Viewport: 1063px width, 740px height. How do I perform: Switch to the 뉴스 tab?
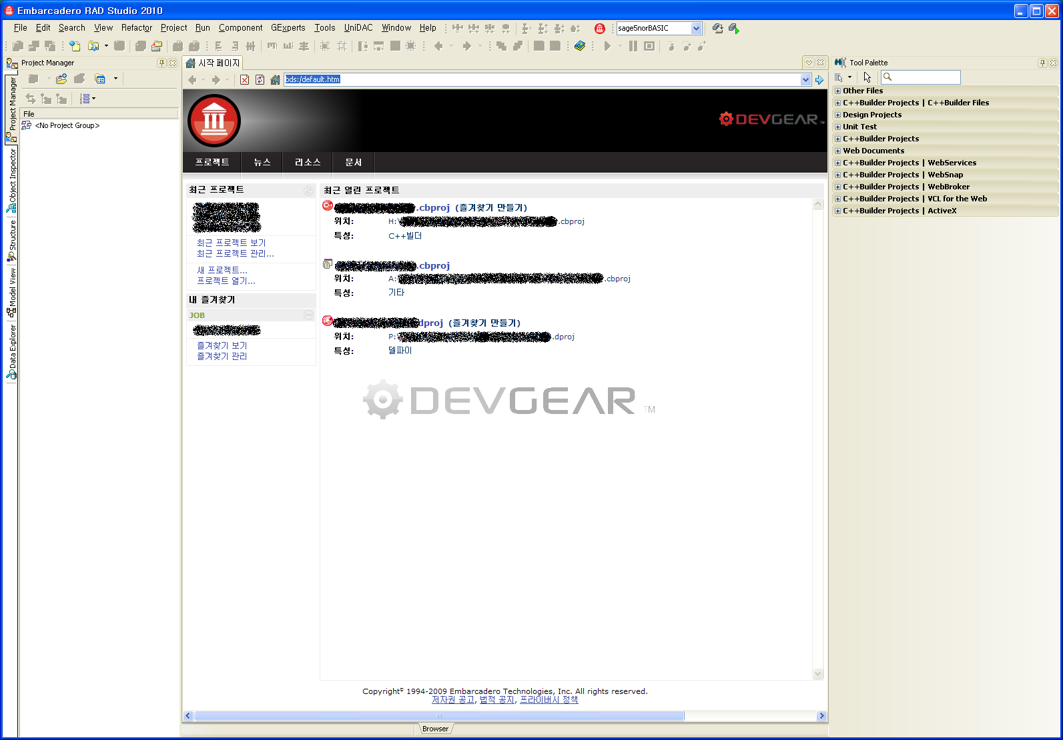(x=262, y=162)
